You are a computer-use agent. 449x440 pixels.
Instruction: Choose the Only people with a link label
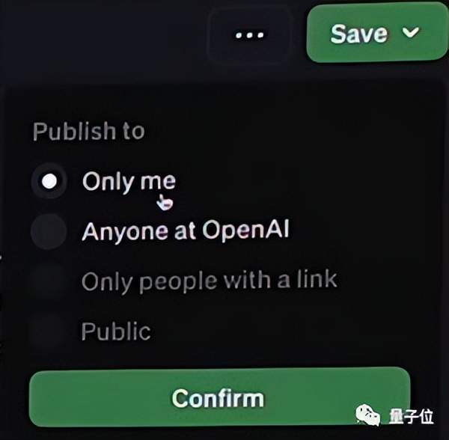209,281
